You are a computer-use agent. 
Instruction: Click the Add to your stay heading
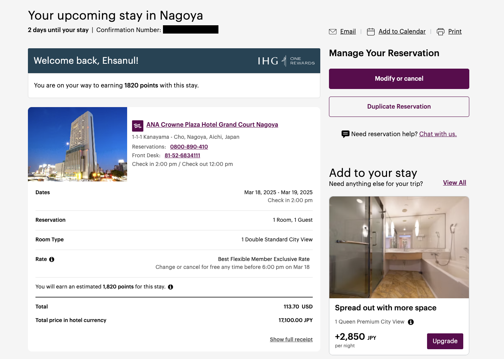point(373,173)
